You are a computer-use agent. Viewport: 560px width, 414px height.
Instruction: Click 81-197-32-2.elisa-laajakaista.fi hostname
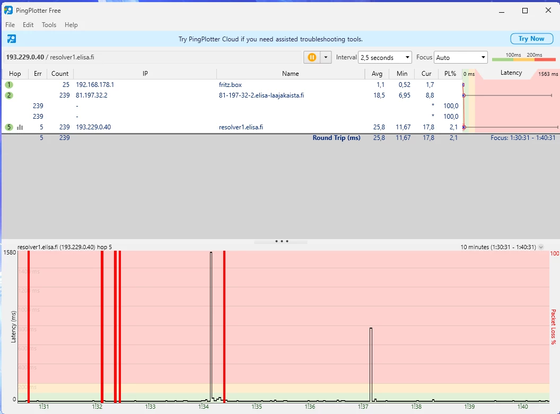tap(261, 95)
